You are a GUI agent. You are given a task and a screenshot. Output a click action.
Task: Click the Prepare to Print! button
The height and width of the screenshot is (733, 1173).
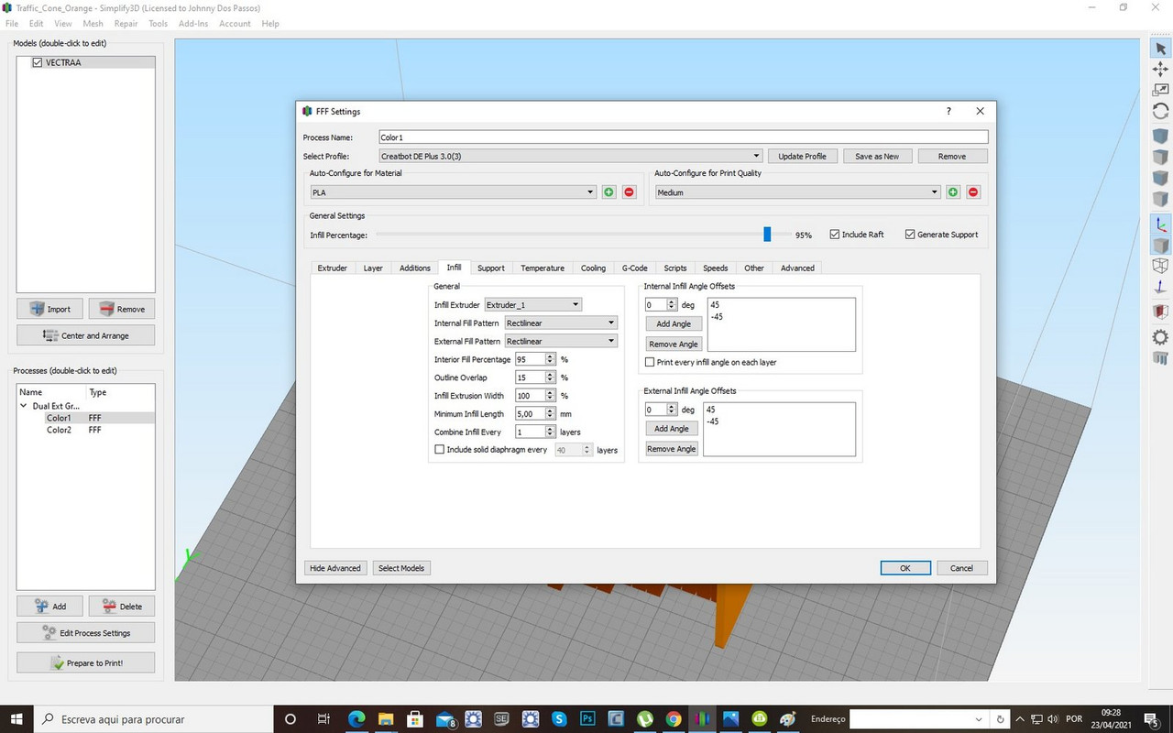tap(85, 662)
